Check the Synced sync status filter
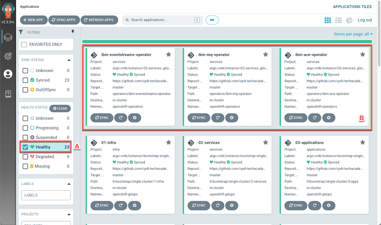 click(25, 80)
